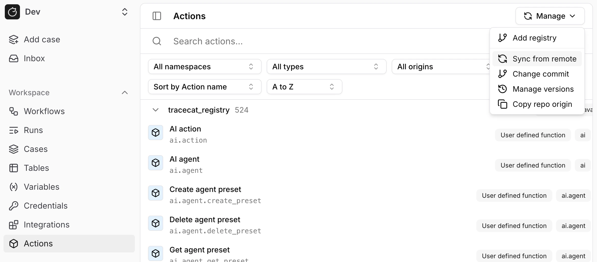
Task: Open the Runs page
Action: tap(33, 130)
